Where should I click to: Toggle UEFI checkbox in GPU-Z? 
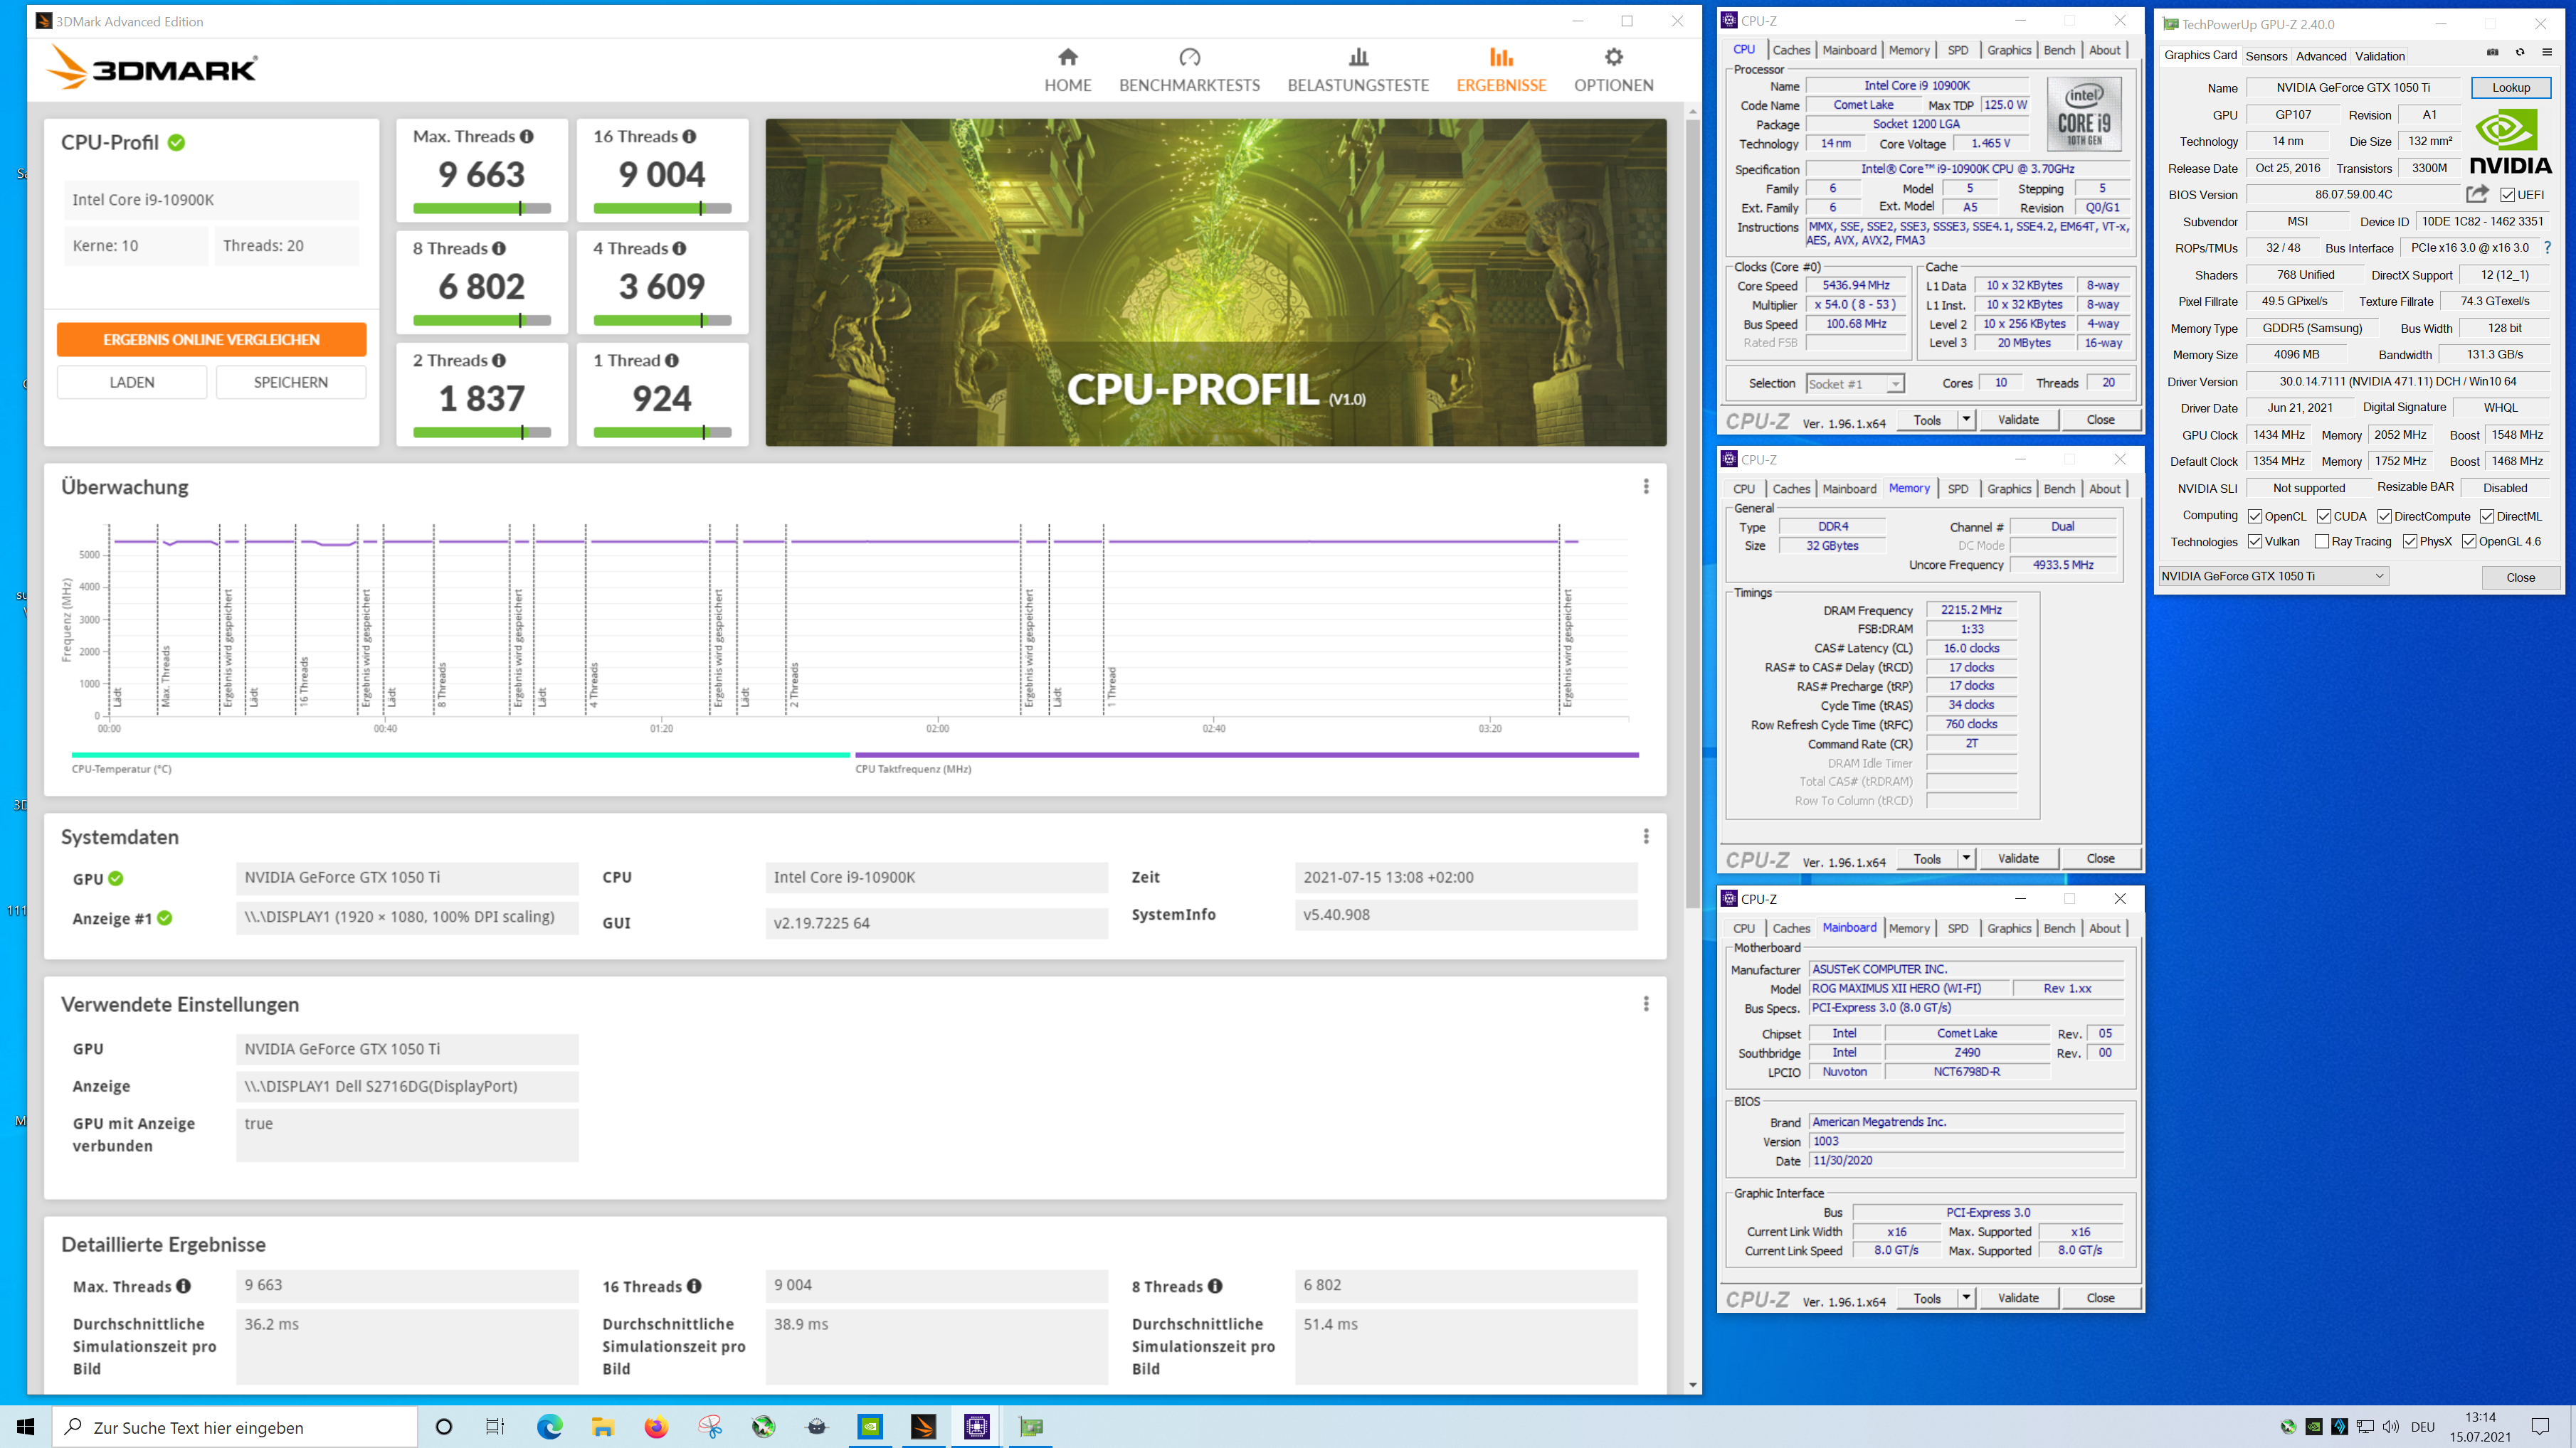coord(2507,195)
